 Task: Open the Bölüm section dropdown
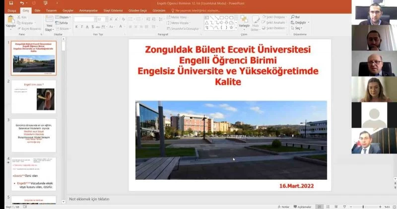(x=63, y=29)
